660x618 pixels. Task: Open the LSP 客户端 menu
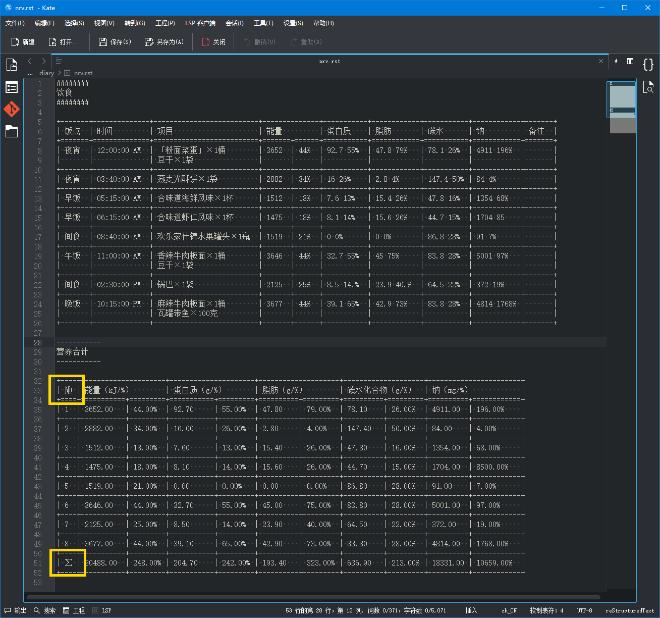coord(200,23)
